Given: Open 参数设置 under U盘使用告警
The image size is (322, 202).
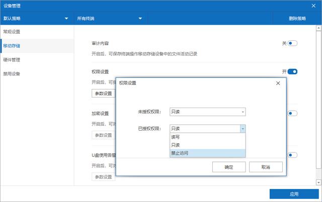Looking at the screenshot, I should point(103,177).
